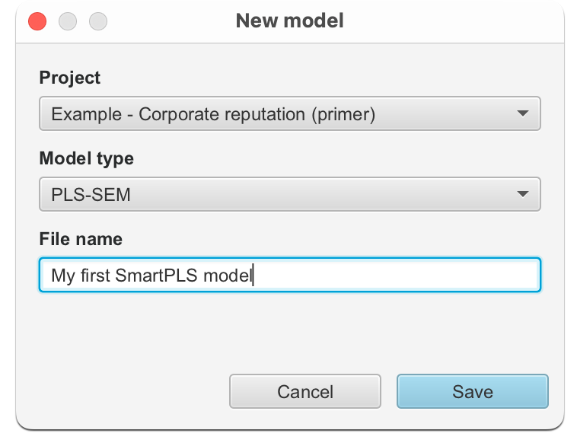Open the Project dropdown
The height and width of the screenshot is (443, 577).
point(289,114)
